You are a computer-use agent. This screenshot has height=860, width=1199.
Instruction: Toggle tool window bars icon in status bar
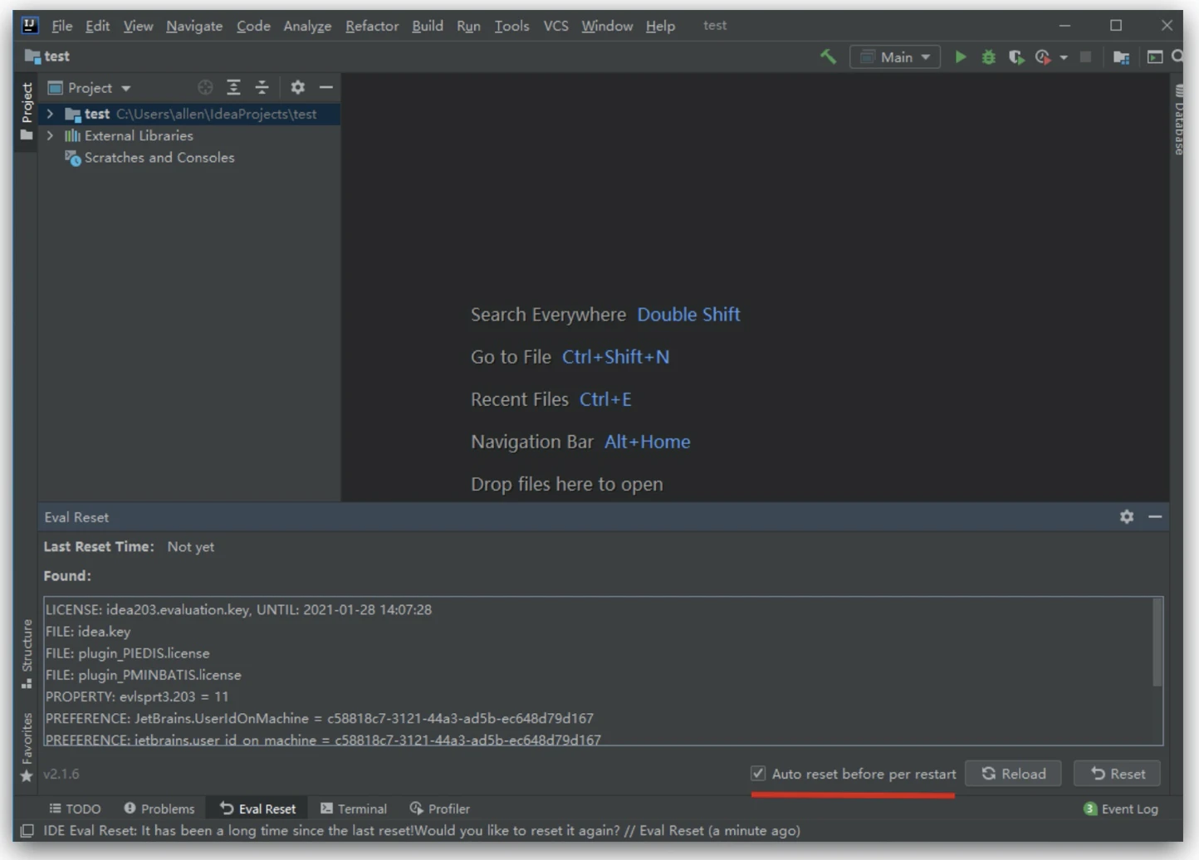pos(27,831)
